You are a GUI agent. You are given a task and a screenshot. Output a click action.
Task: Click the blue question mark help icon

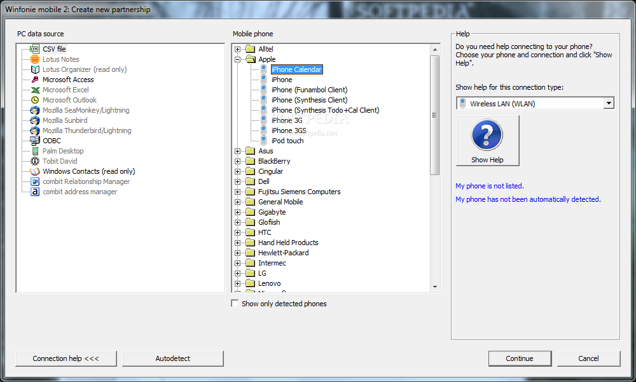(x=487, y=135)
